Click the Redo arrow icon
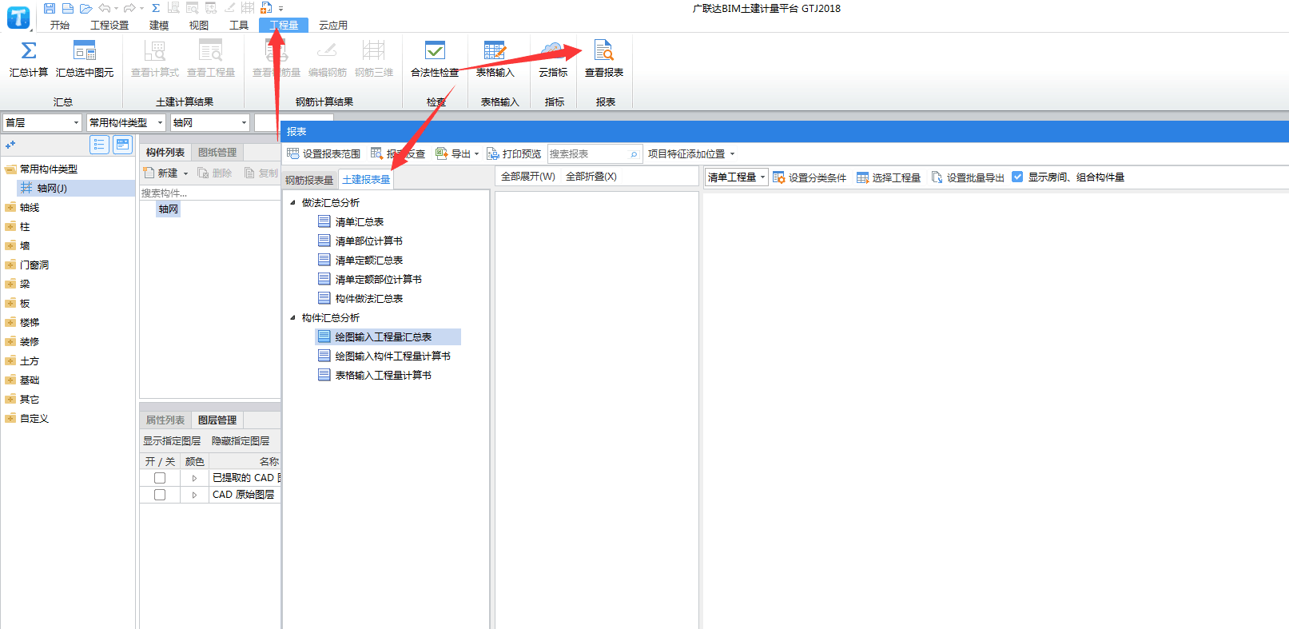Image resolution: width=1289 pixels, height=629 pixels. tap(129, 8)
